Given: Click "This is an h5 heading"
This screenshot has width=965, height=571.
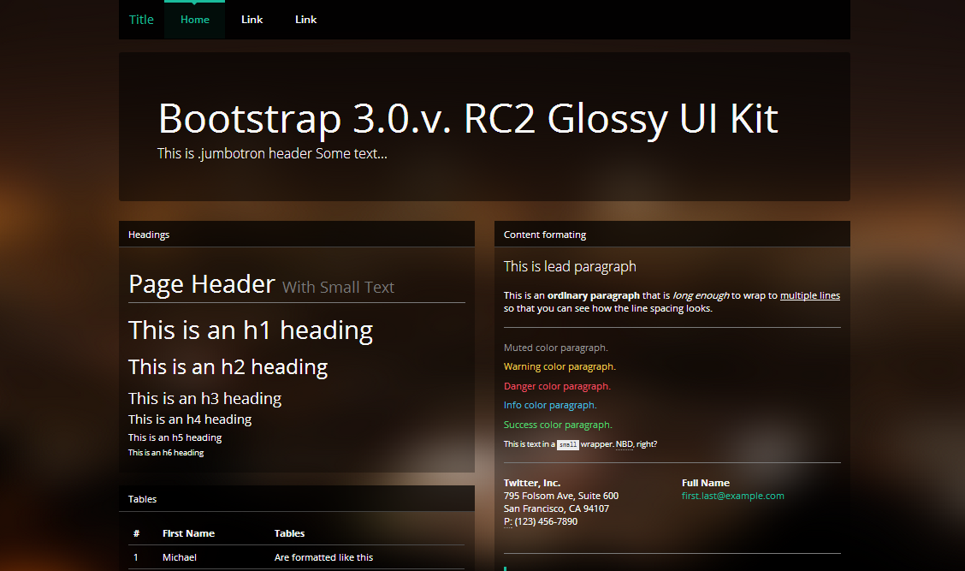Looking at the screenshot, I should pyautogui.click(x=175, y=437).
